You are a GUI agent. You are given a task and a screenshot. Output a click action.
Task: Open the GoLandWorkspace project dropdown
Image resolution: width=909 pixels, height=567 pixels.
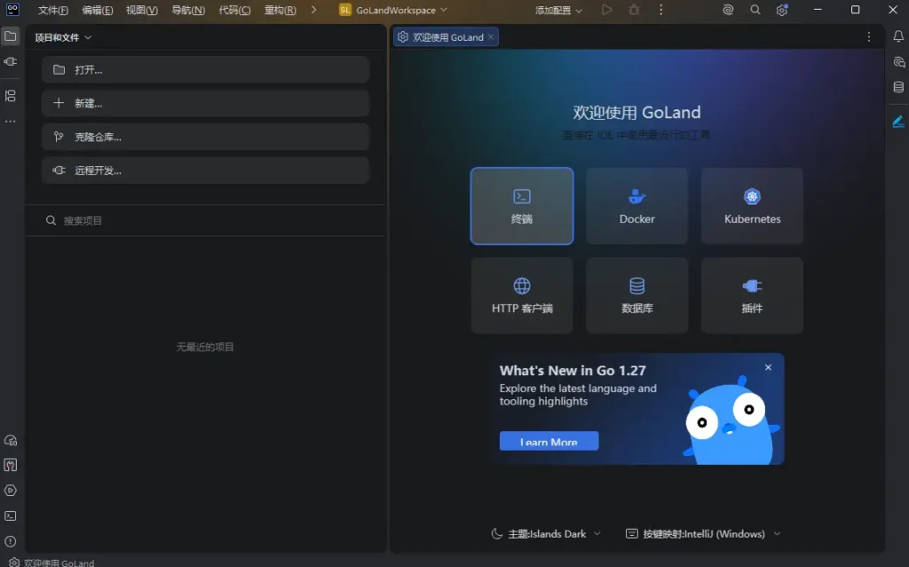(393, 10)
